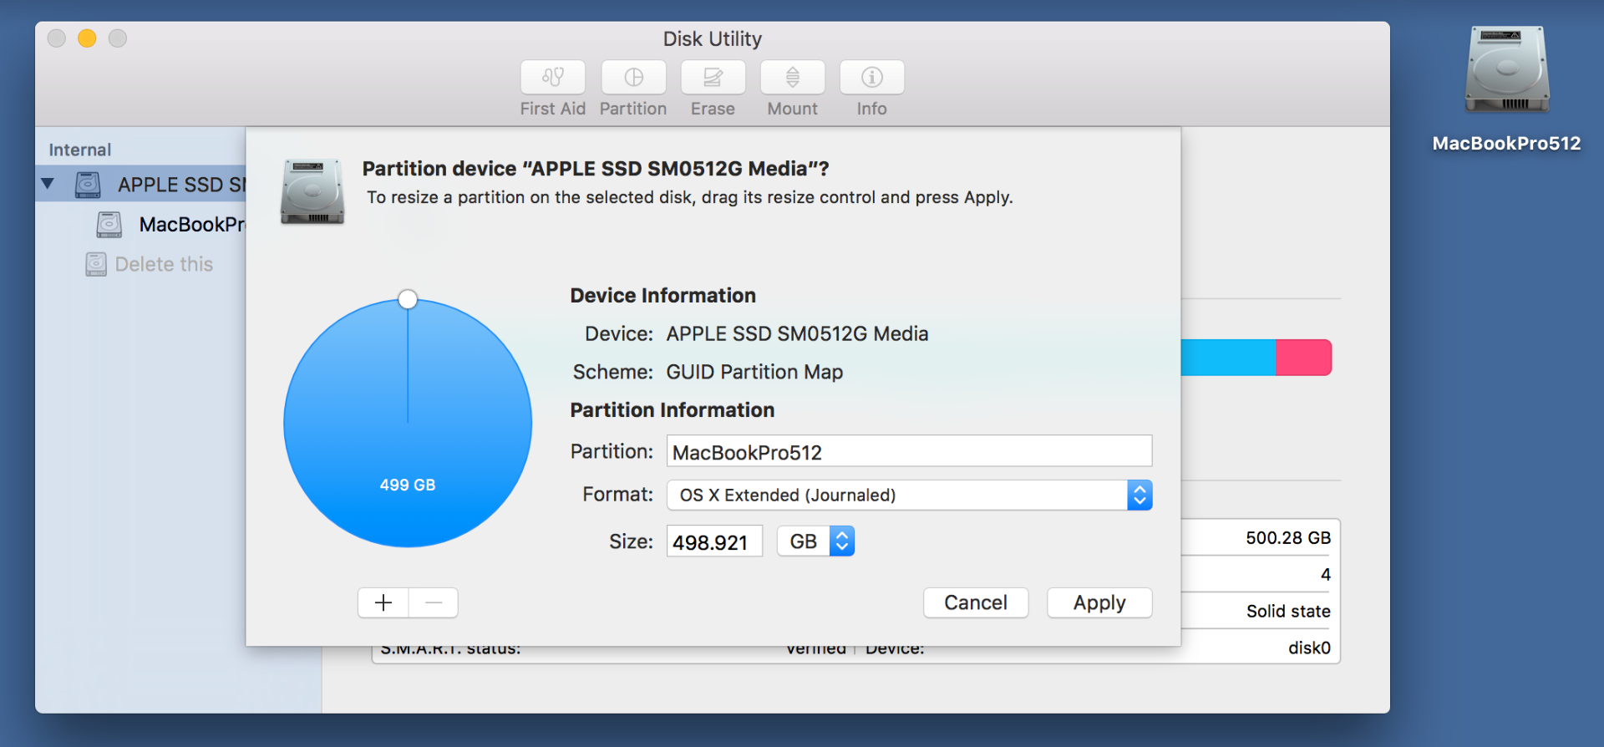Open the Format dropdown OS X Extended (Journaled)
Image resolution: width=1604 pixels, height=747 pixels.
point(909,495)
